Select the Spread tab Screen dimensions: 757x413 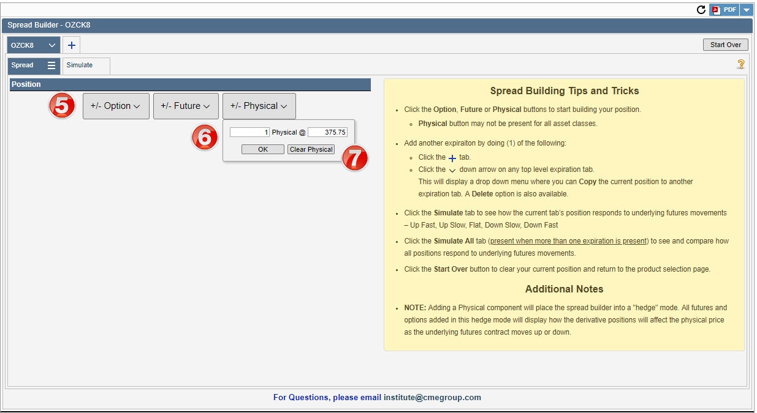tap(23, 65)
